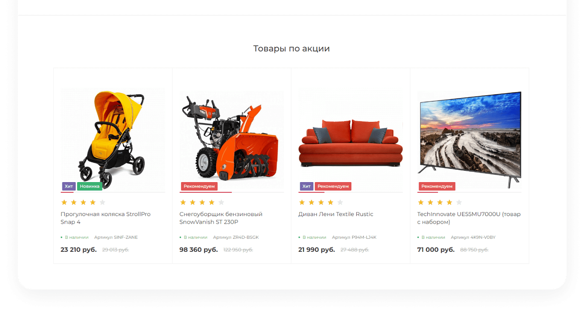Viewport: 585px width, 316px height.
Task: Open Диван Лени Textile Rustic link
Action: pos(336,214)
